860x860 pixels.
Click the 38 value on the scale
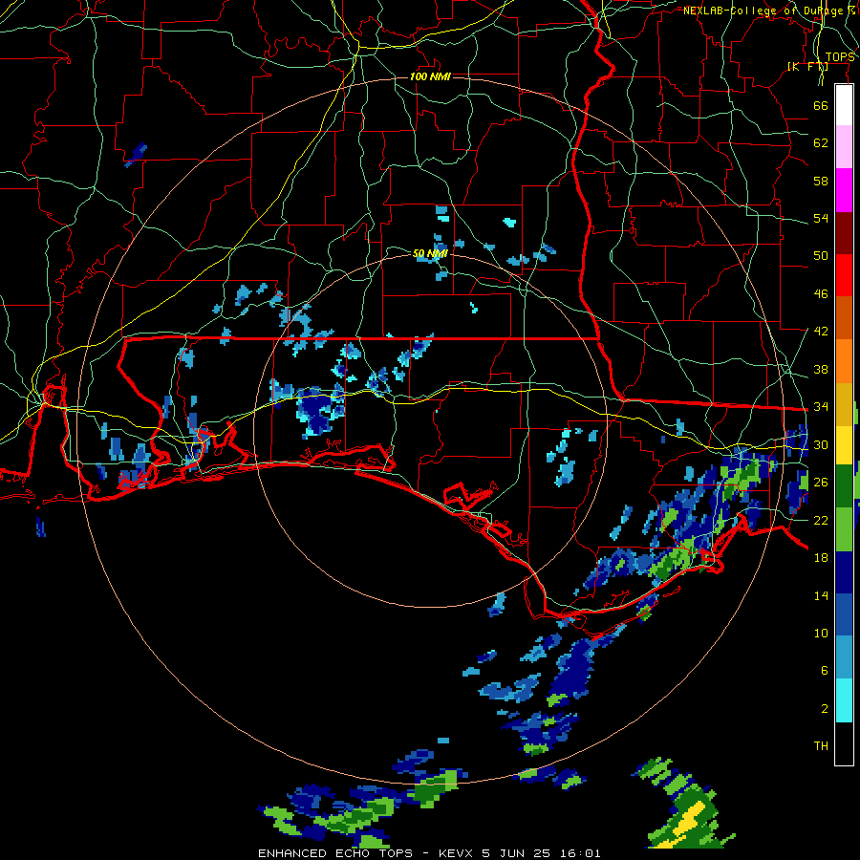point(821,369)
